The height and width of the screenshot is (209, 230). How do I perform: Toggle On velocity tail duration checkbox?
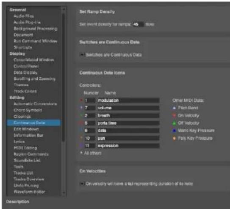[82, 184]
